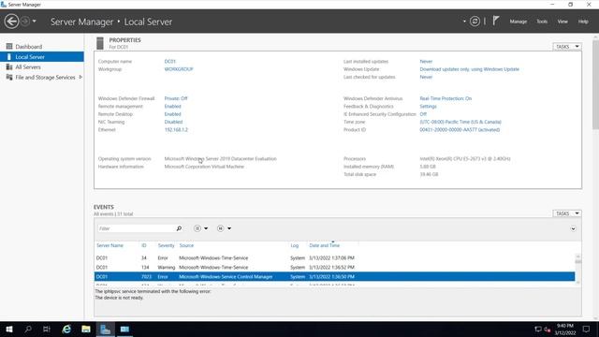Click the refresh icon in header
599x337 pixels.
[x=475, y=22]
